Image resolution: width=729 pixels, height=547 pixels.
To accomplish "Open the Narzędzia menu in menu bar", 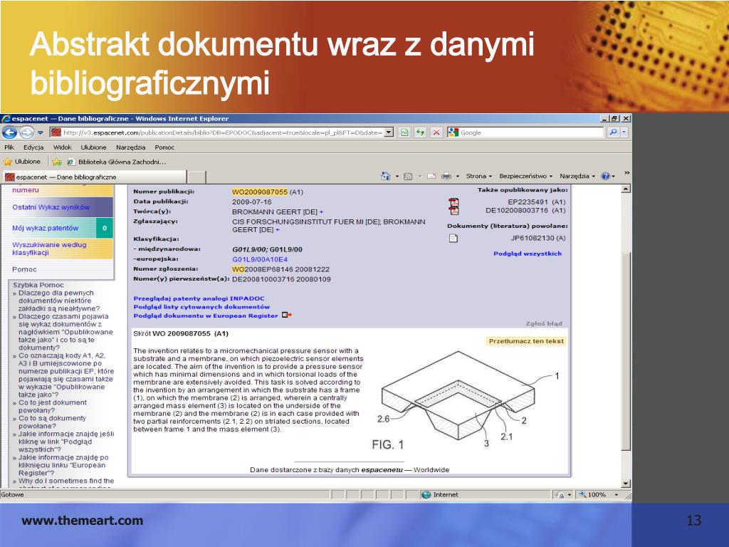I will 131,147.
